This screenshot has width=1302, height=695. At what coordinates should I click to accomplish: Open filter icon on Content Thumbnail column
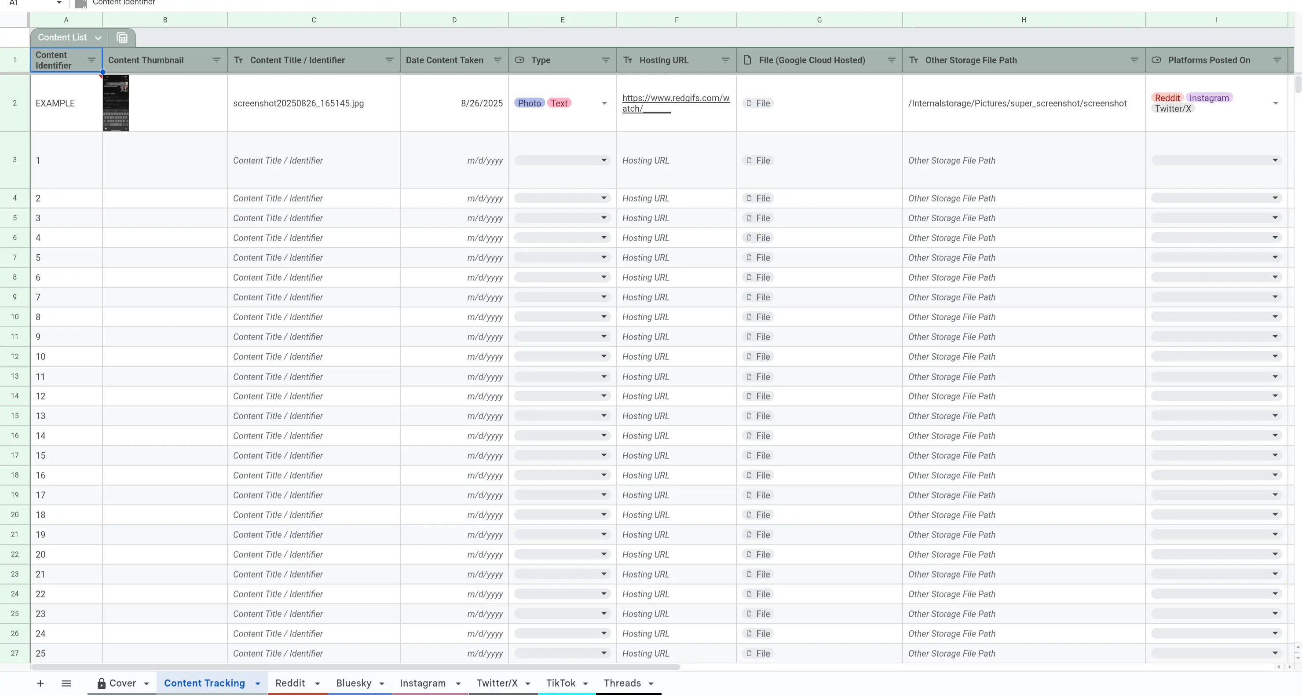[216, 60]
